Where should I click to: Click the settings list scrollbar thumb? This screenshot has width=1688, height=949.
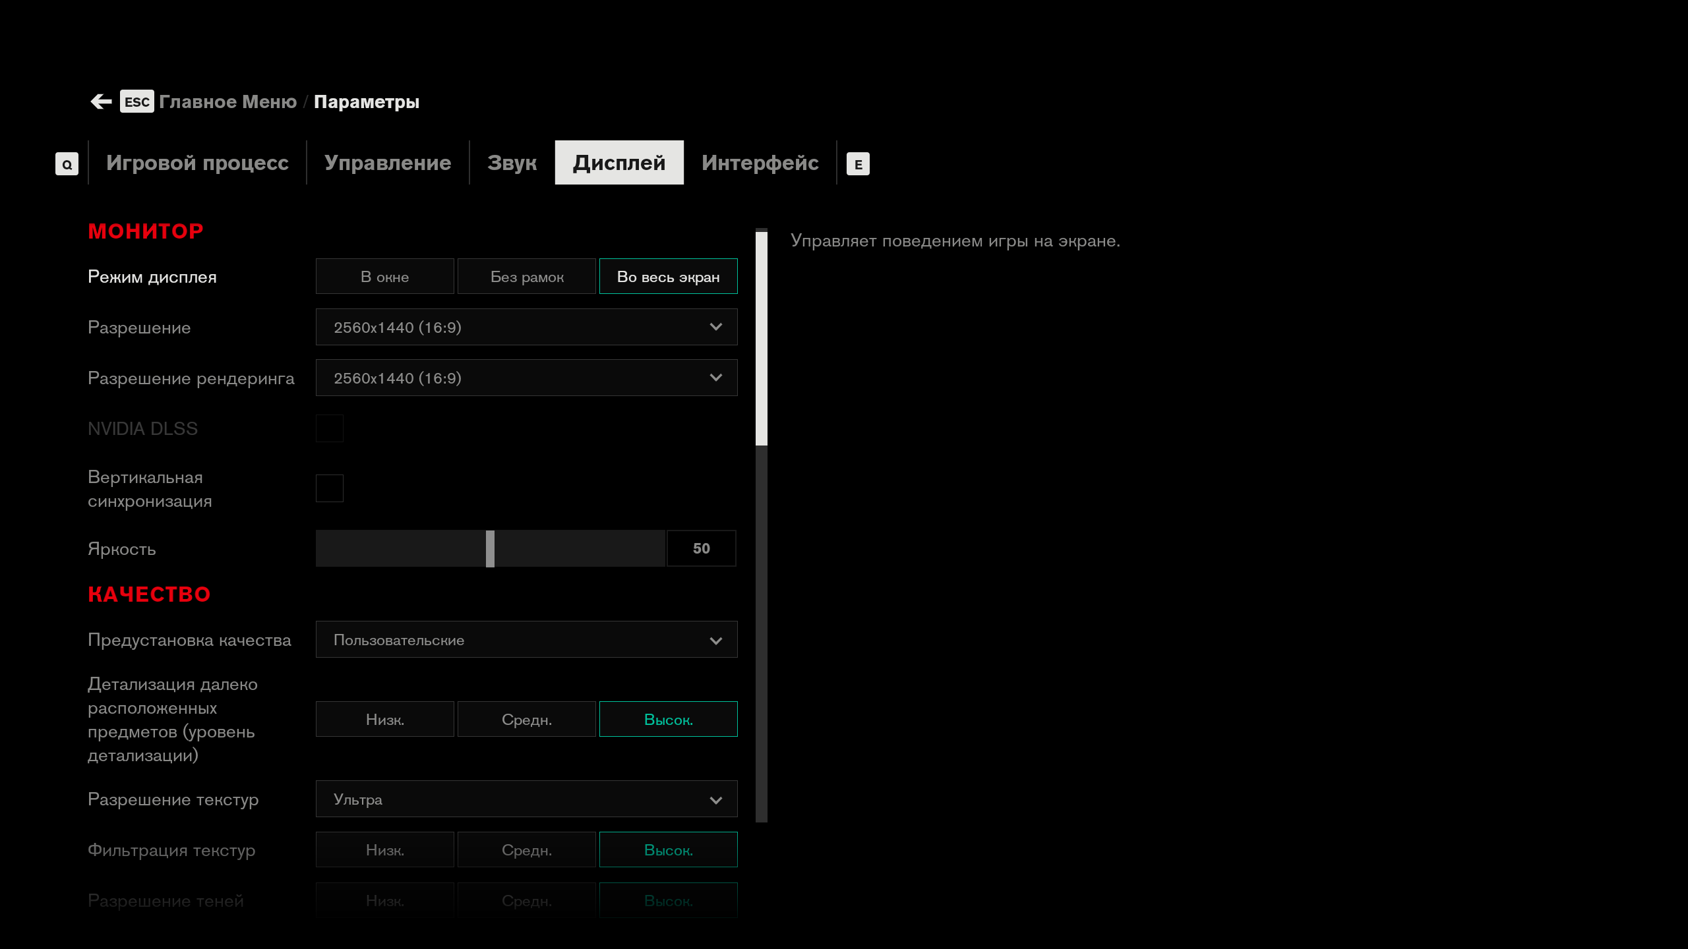(x=761, y=338)
